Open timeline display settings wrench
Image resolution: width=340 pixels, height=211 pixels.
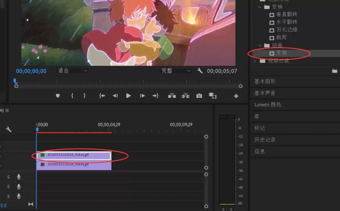click(x=9, y=129)
